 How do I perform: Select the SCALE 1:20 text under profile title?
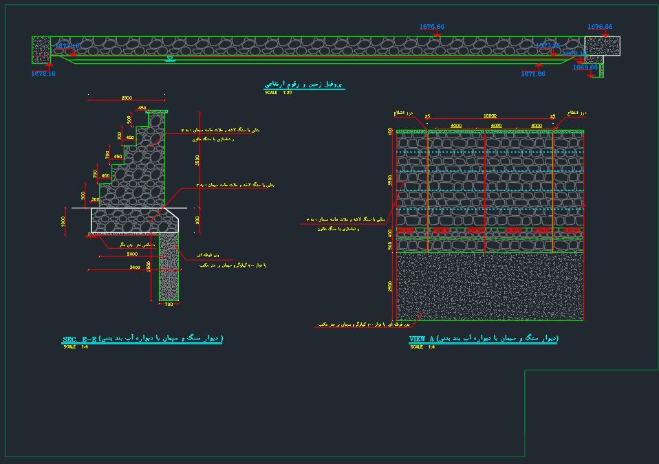278,91
